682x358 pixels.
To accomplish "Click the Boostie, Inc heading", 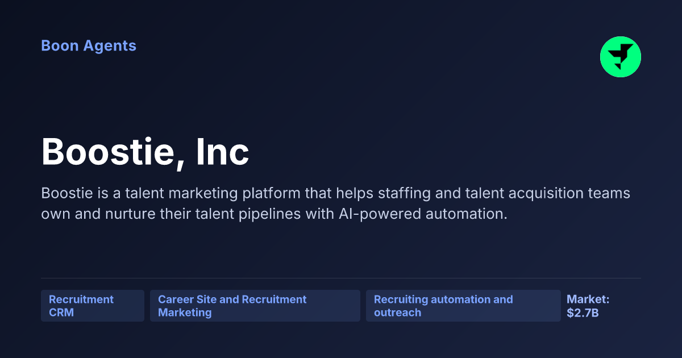I will coord(145,152).
